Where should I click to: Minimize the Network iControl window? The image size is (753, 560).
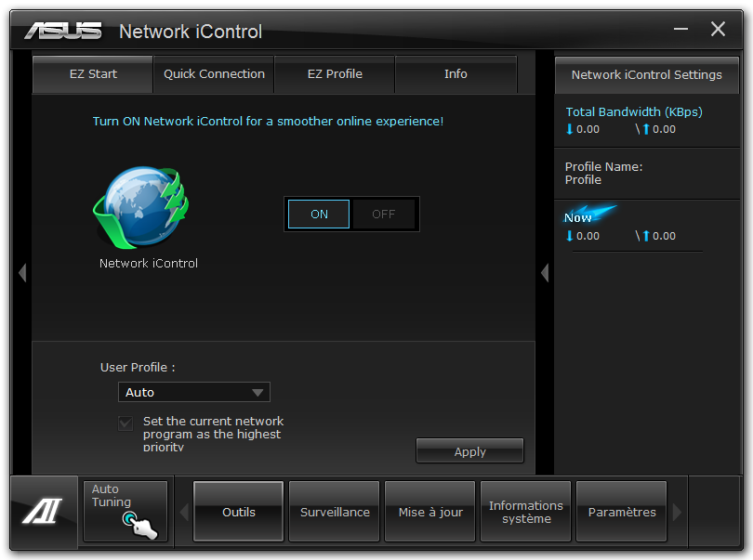pyautogui.click(x=681, y=30)
